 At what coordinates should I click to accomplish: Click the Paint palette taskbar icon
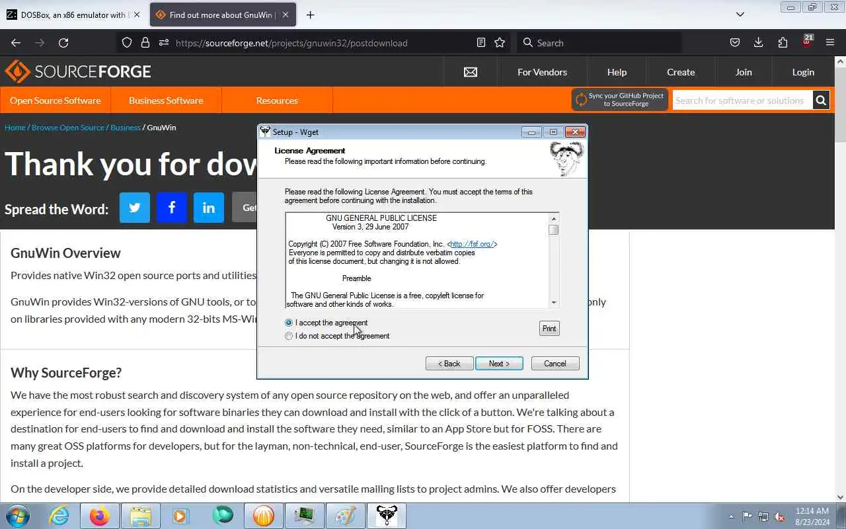(x=346, y=516)
